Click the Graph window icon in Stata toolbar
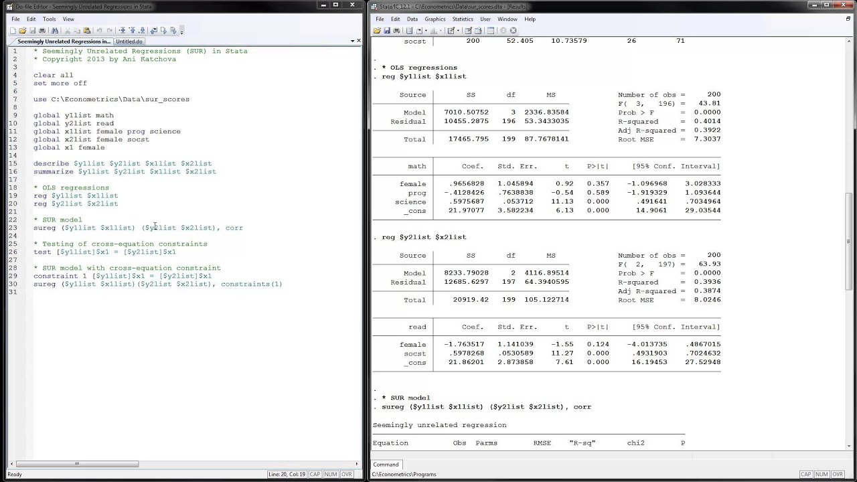857x482 pixels. 433,30
